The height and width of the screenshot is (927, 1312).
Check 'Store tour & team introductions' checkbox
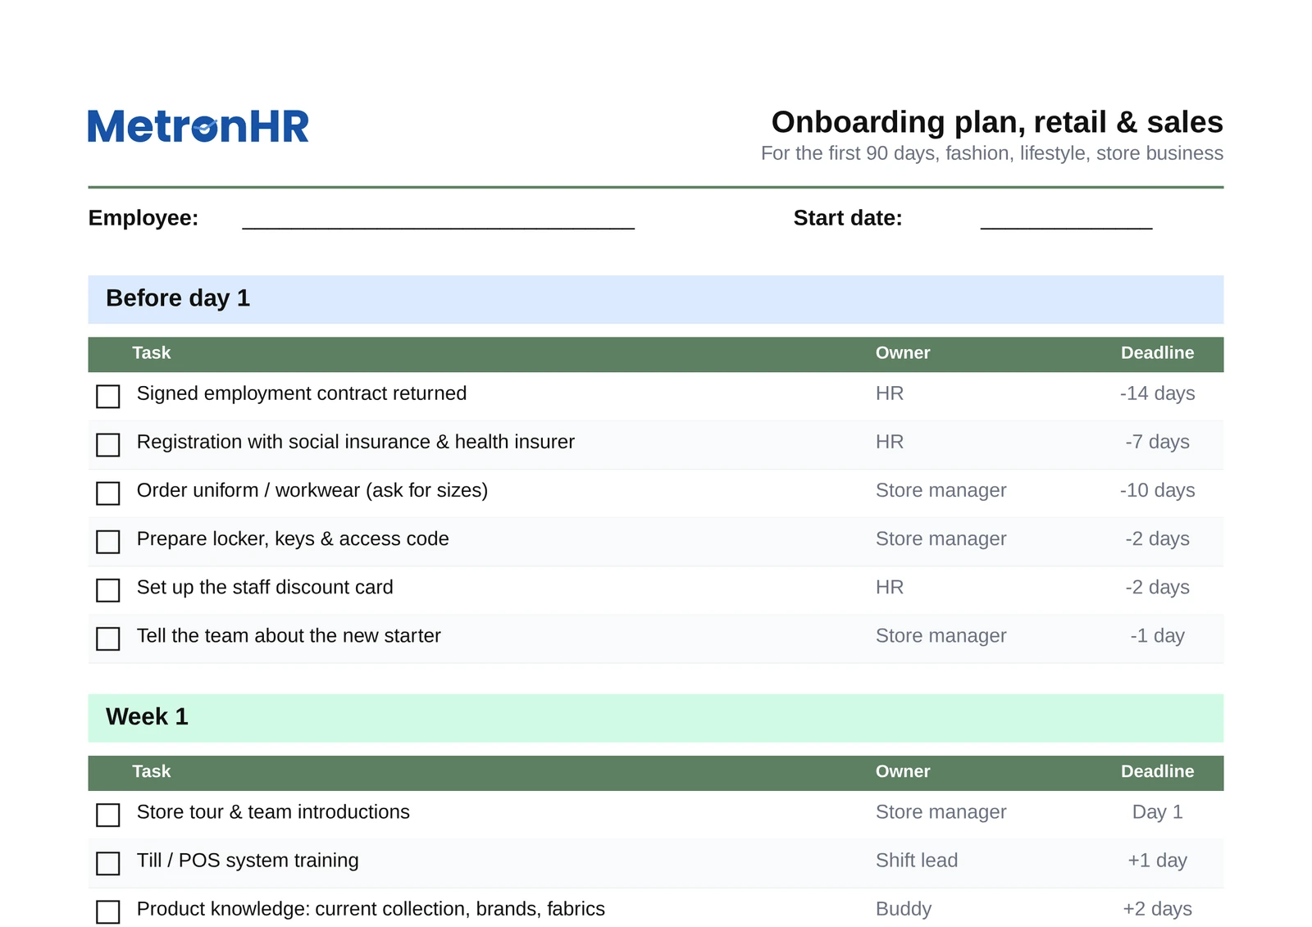(108, 815)
